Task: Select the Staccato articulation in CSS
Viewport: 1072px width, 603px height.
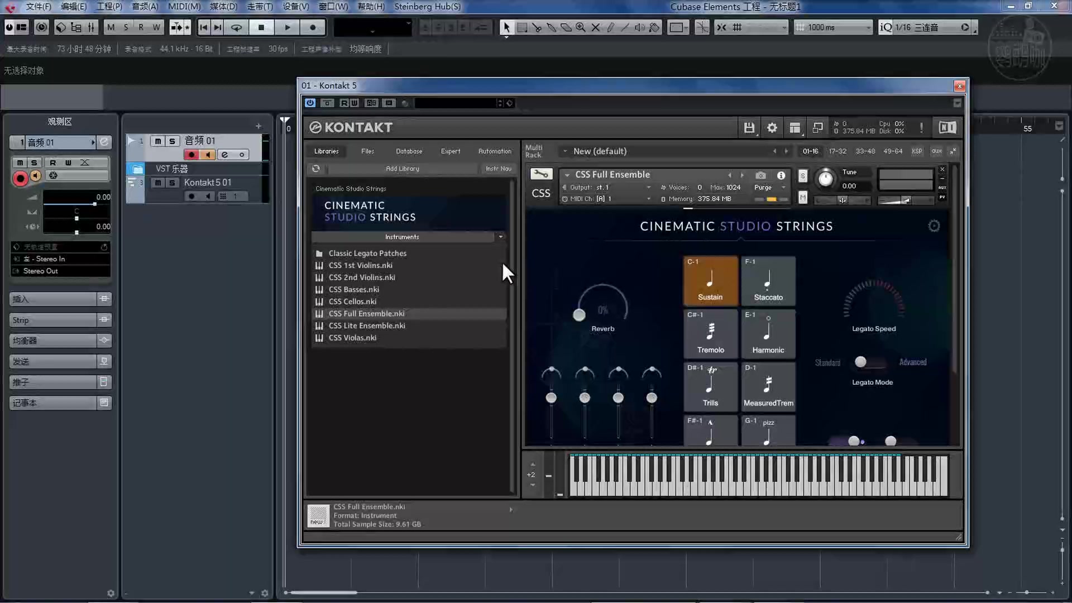Action: [x=768, y=281]
